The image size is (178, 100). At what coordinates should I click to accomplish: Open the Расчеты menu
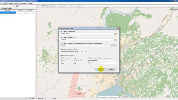16,3
